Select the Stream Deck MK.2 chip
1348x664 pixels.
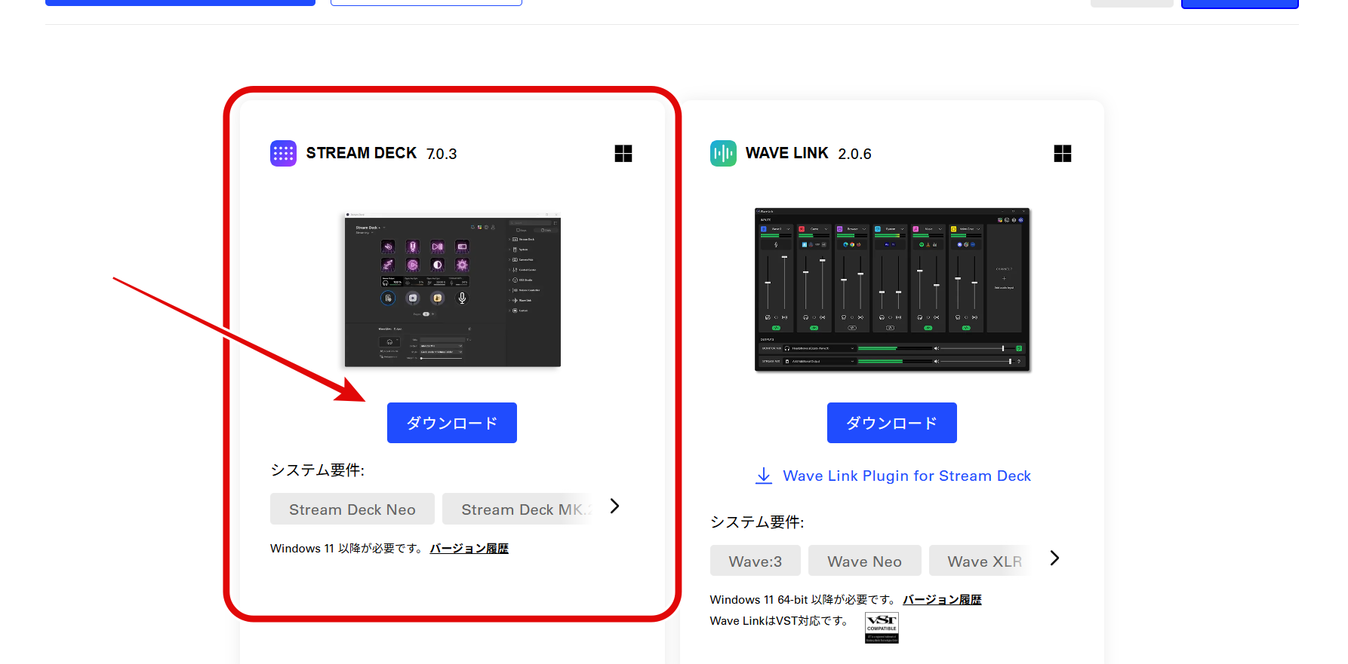[521, 509]
